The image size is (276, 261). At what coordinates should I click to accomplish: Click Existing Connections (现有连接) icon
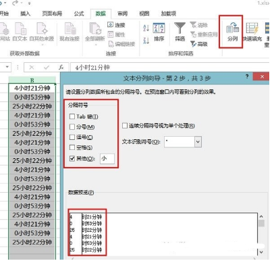coord(70,28)
